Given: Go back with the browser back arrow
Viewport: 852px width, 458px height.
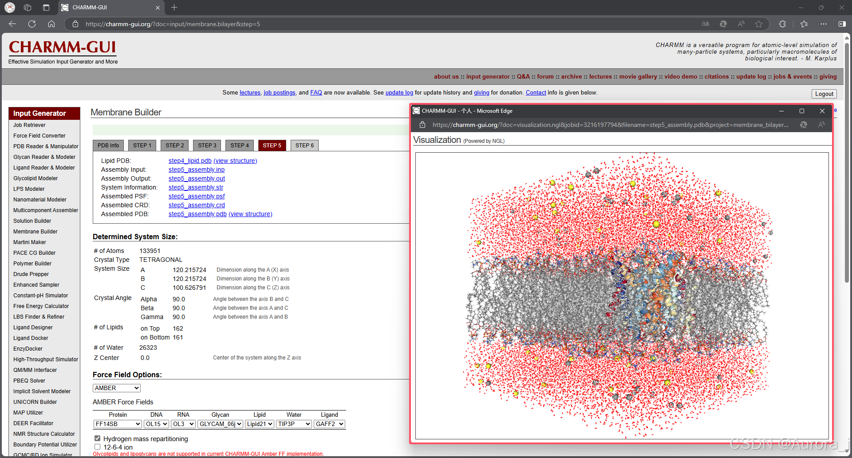Looking at the screenshot, I should coord(12,24).
